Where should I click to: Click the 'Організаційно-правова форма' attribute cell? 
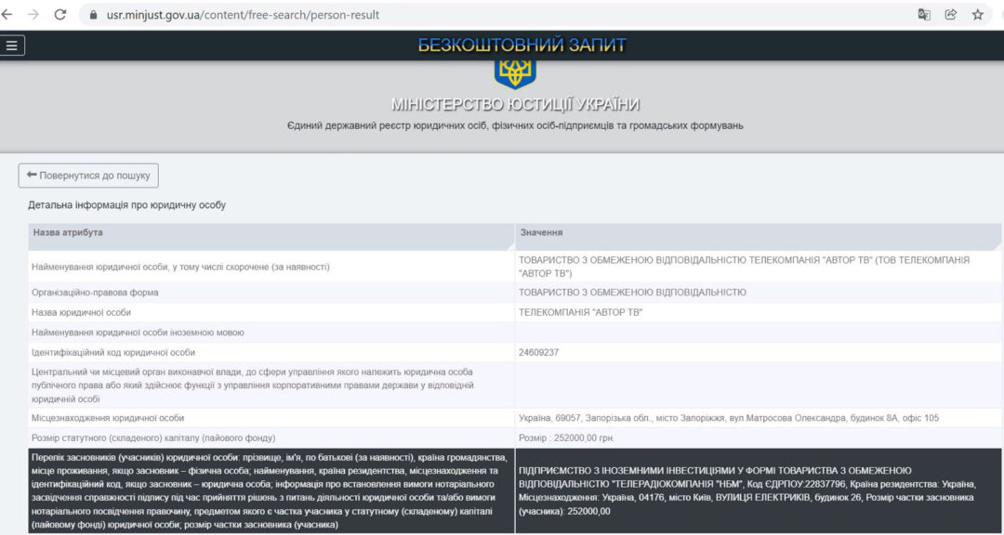coord(271,293)
